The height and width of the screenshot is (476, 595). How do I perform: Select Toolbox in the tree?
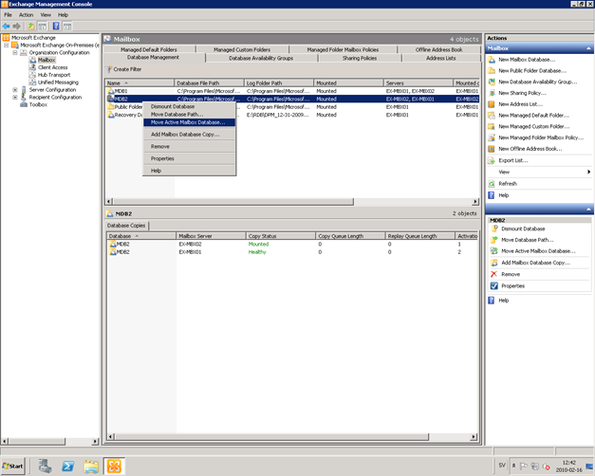pos(38,104)
